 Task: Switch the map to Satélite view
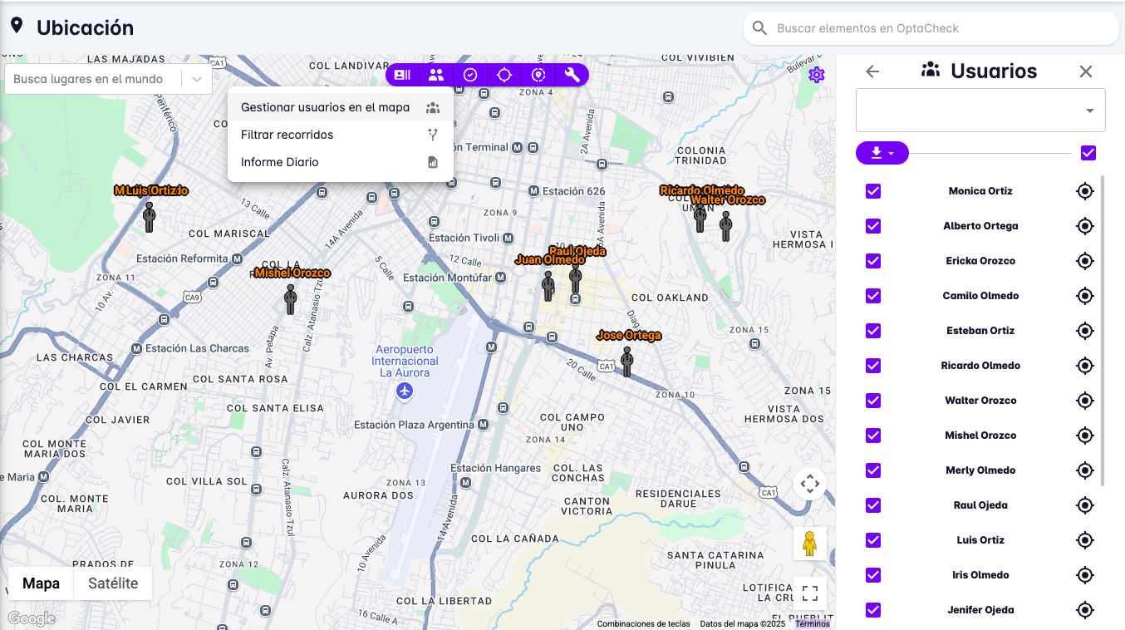(113, 583)
